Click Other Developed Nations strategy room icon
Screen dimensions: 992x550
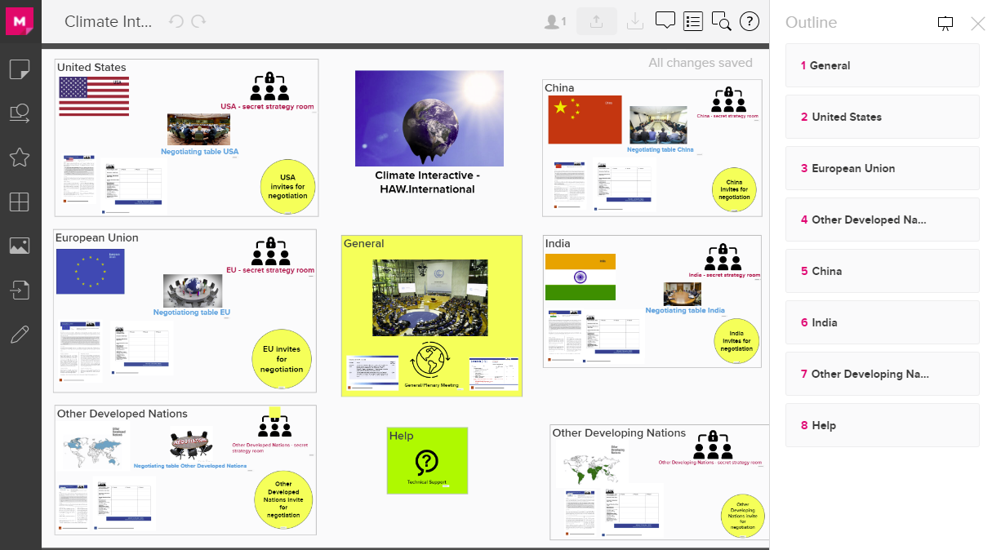point(275,427)
